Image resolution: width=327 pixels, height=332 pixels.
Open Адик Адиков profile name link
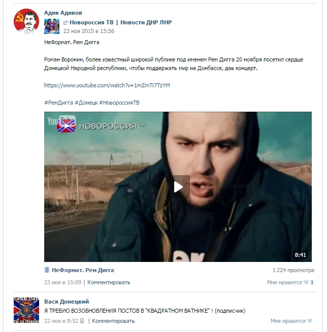click(63, 13)
